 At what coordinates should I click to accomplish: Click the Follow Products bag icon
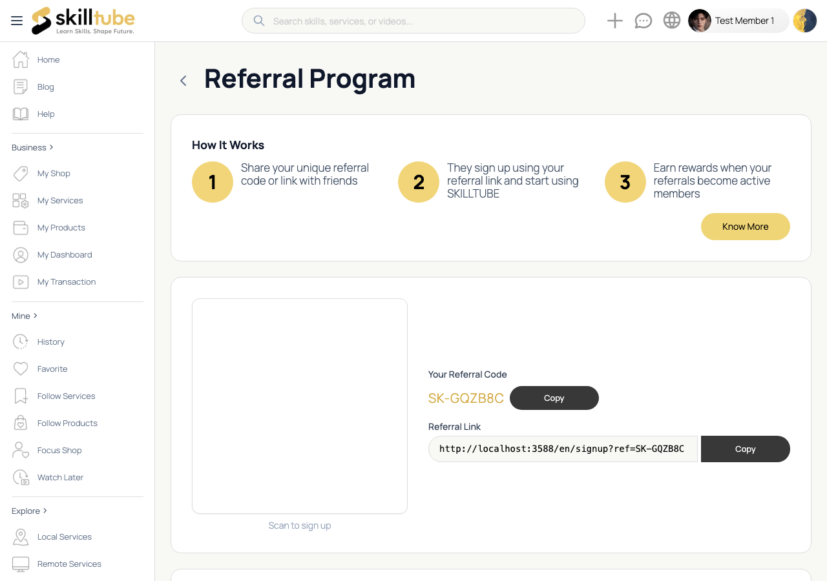pyautogui.click(x=21, y=423)
